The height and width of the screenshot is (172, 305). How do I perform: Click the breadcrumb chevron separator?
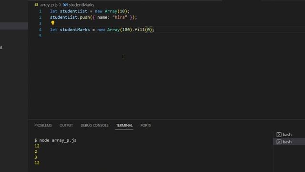click(60, 5)
